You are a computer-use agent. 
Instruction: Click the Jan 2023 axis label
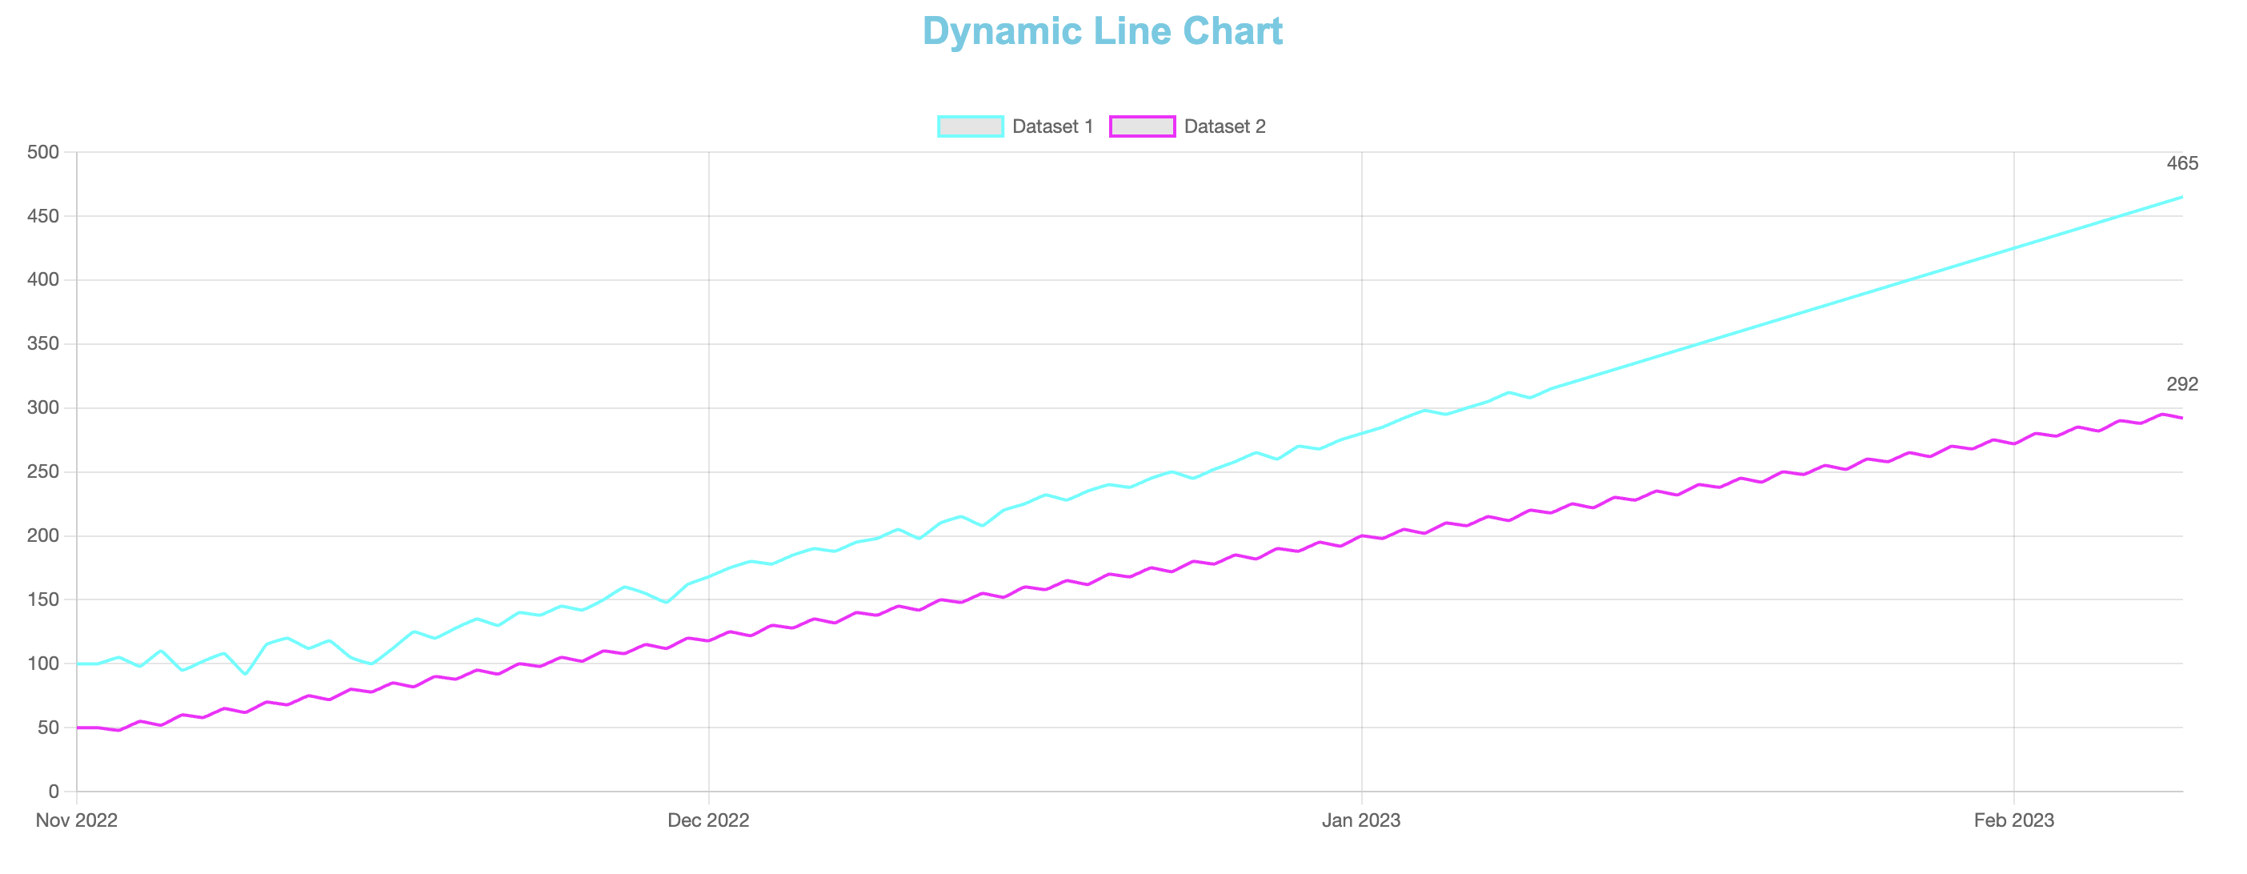1360,820
